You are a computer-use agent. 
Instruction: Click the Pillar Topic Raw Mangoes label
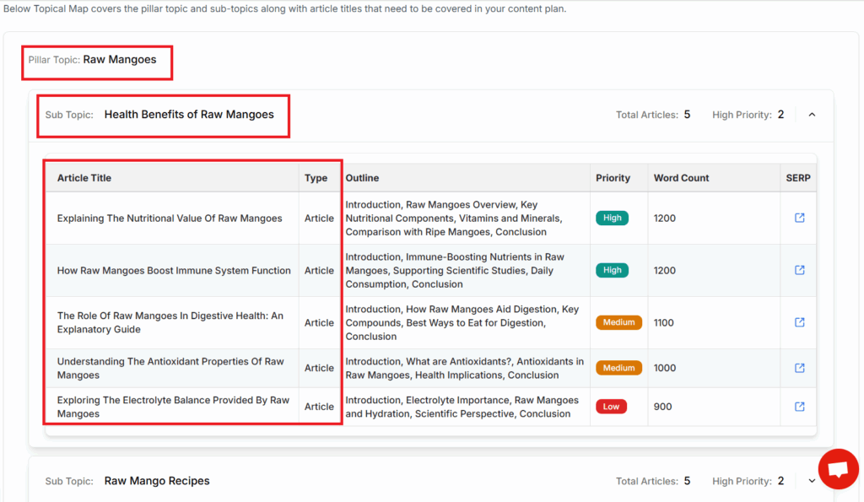point(119,60)
